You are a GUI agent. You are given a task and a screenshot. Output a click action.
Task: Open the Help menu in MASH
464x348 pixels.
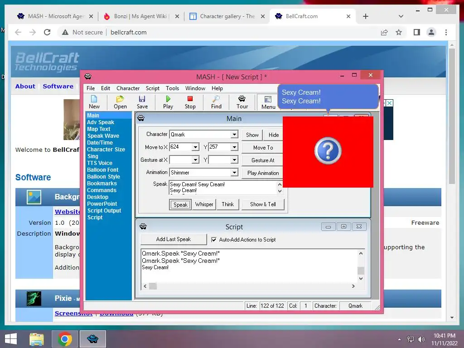[217, 88]
